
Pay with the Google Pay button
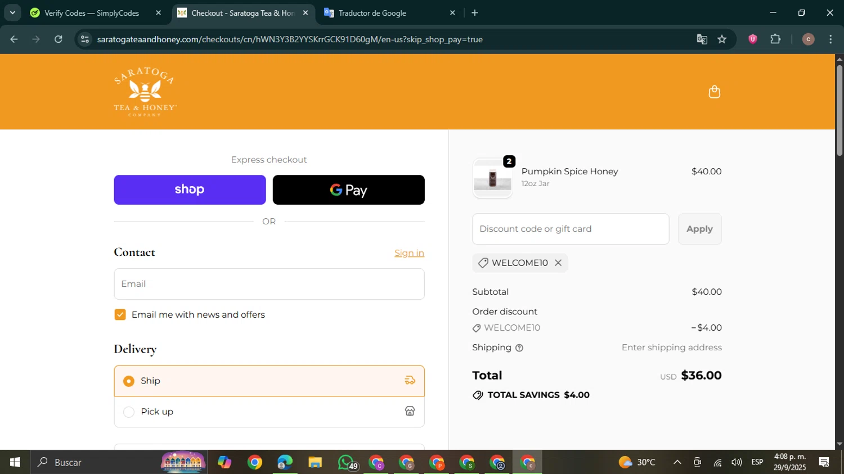pos(348,189)
